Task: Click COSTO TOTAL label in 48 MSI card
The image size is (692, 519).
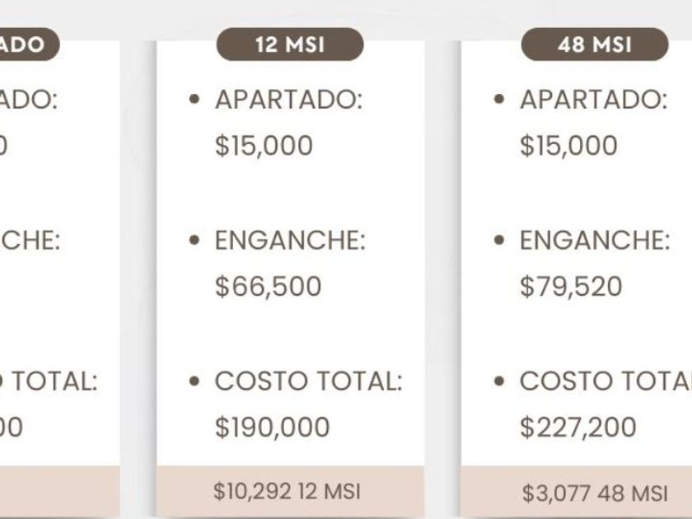Action: coord(605,381)
